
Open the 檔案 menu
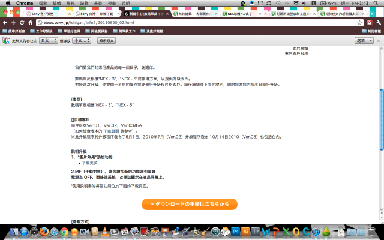click(43, 3)
